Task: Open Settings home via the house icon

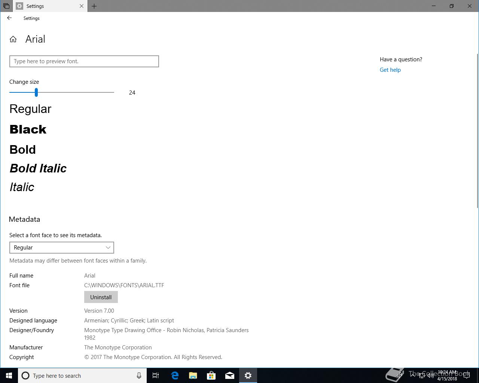Action: 13,39
